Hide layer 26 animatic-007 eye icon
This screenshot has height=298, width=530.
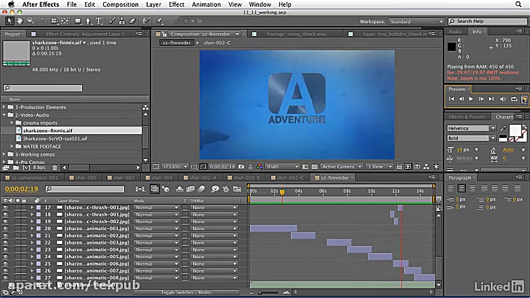6,271
